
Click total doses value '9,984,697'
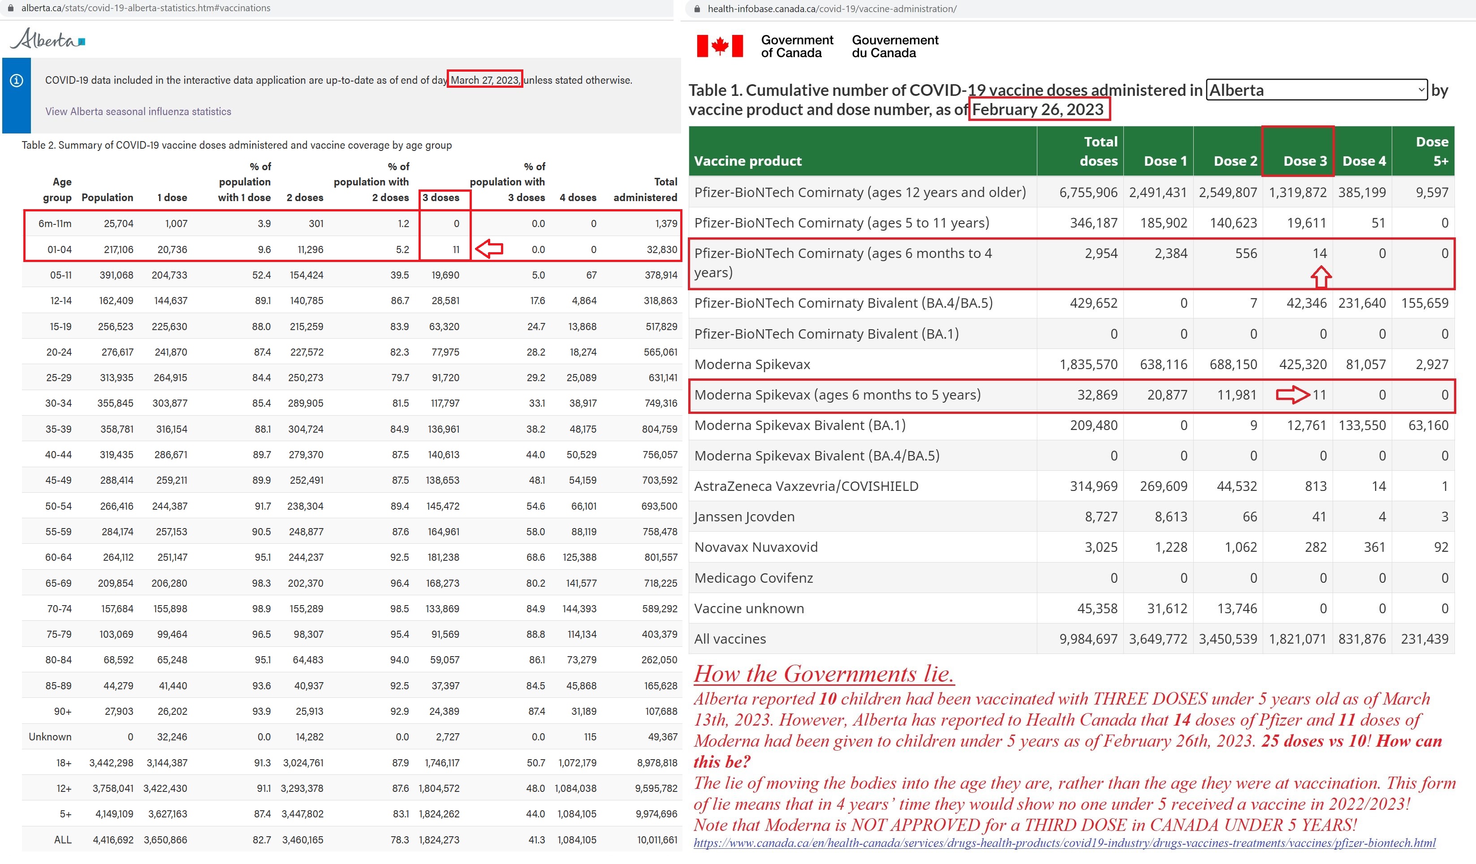point(1088,639)
